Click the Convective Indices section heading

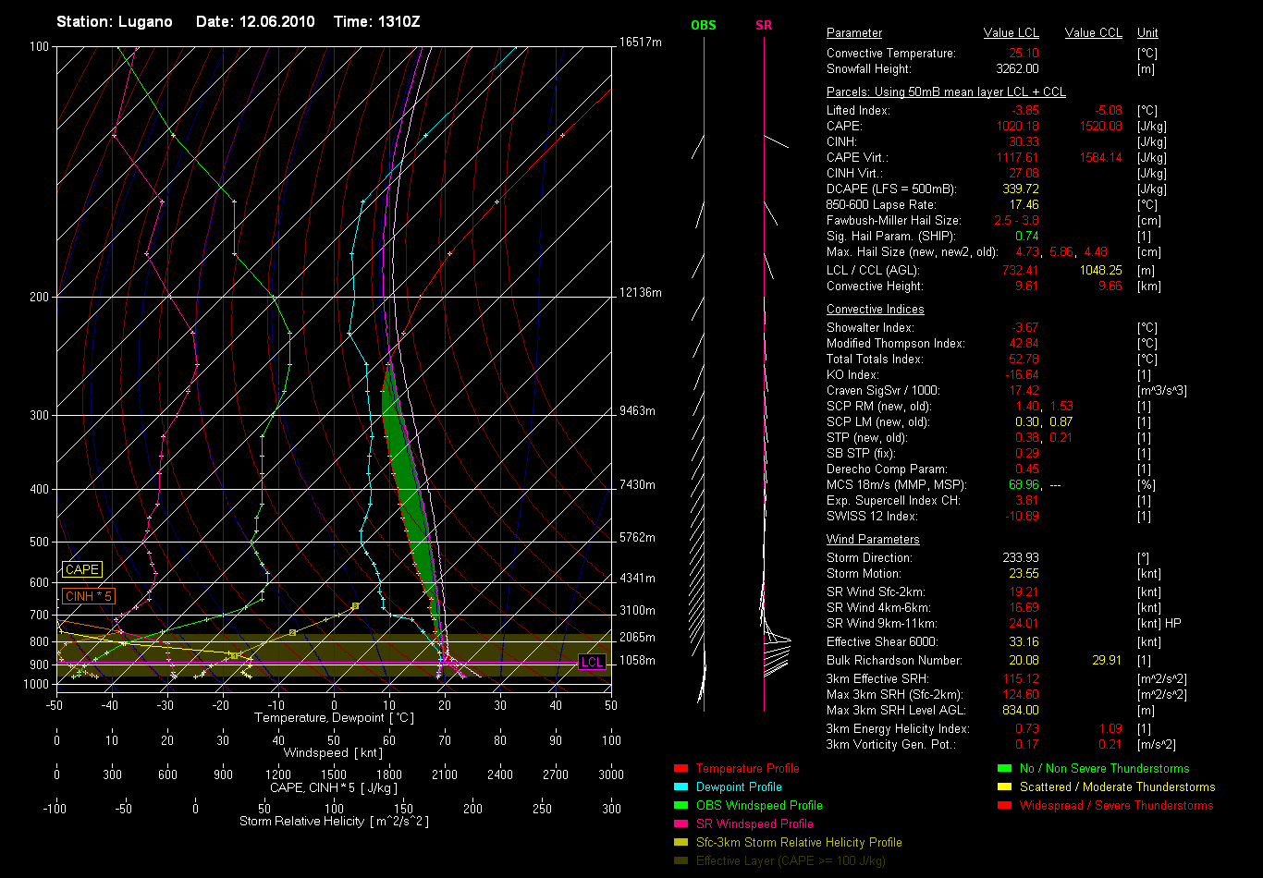[875, 310]
